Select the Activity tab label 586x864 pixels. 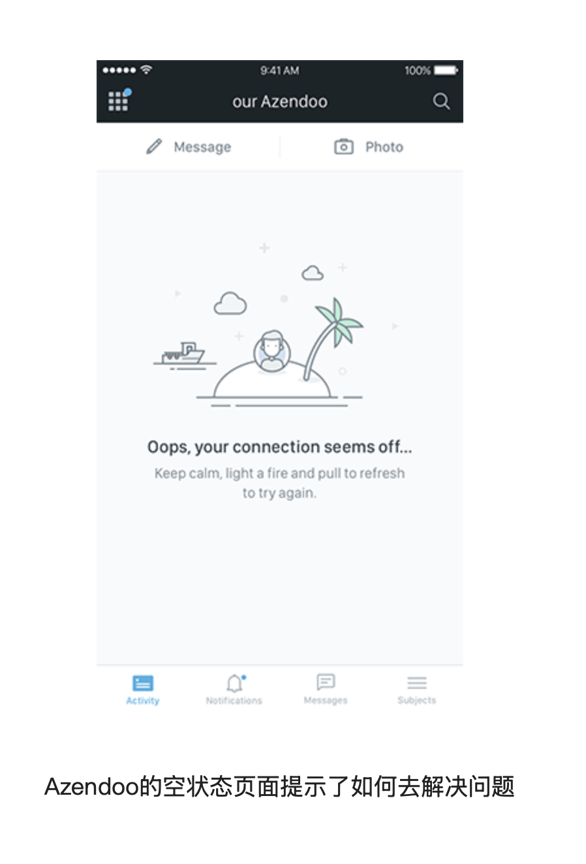point(143,701)
